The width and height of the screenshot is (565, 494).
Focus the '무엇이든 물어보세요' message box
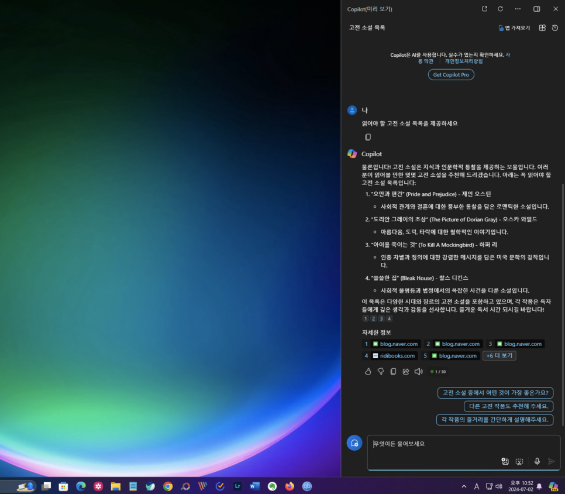463,452
